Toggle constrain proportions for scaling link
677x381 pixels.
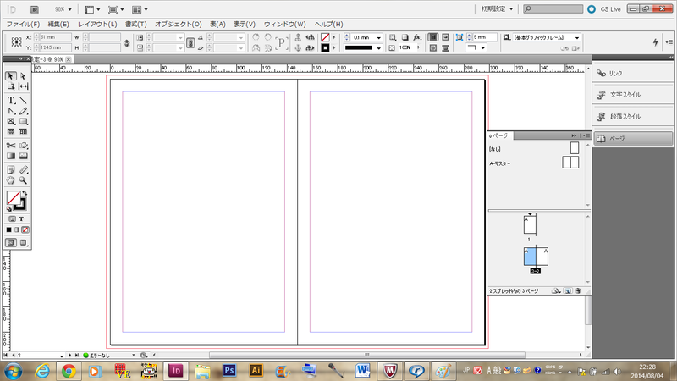[x=190, y=42]
